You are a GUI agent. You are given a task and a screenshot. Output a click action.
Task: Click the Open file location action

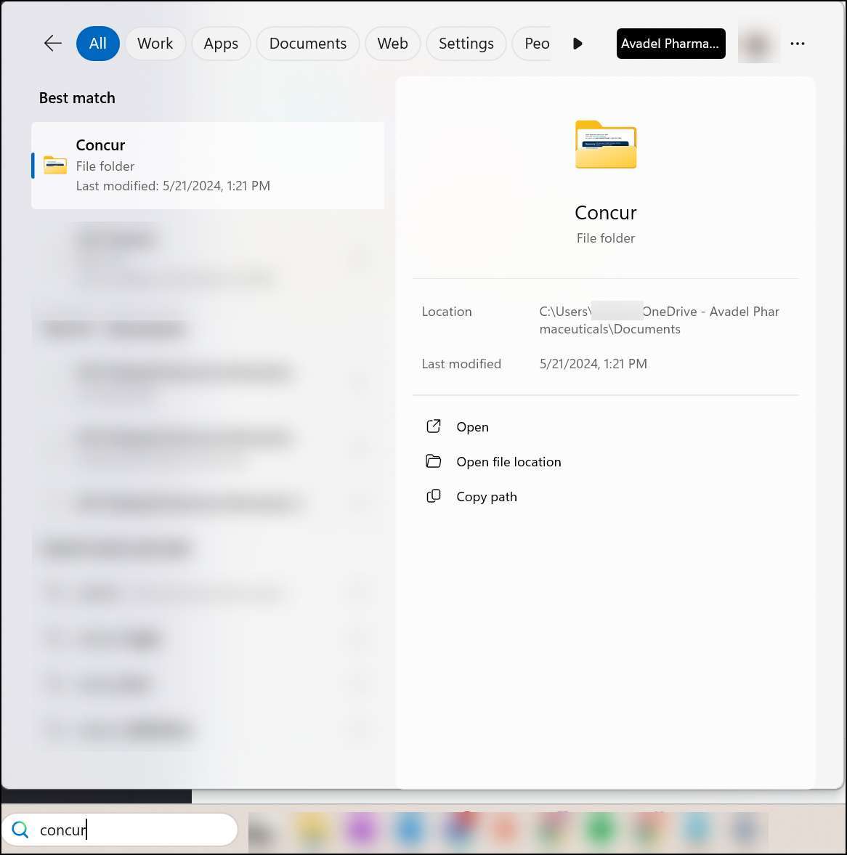[x=508, y=462]
